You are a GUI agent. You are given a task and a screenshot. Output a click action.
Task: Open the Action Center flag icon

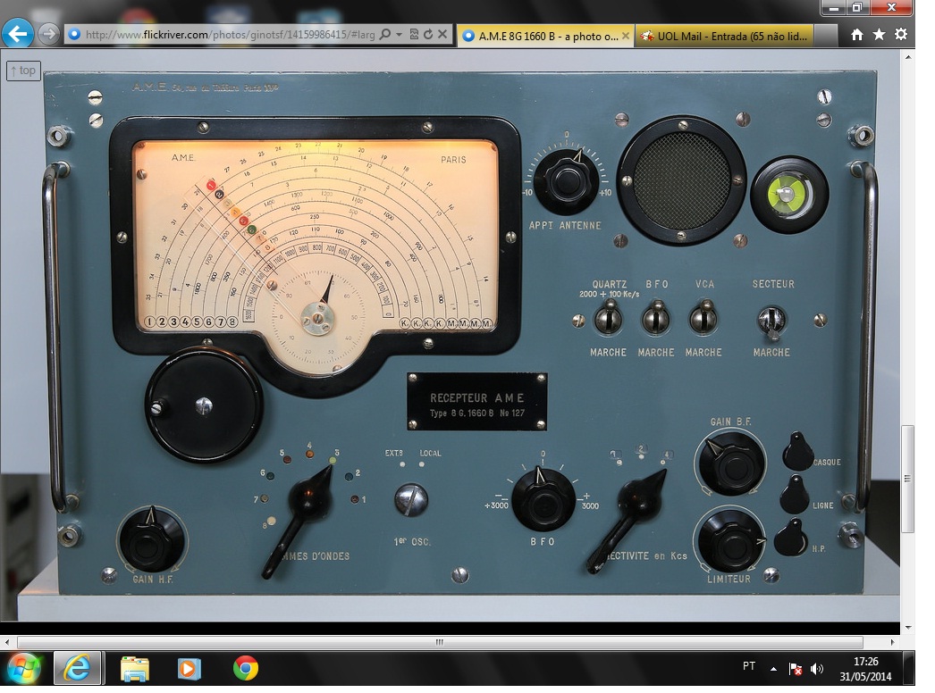pos(795,669)
